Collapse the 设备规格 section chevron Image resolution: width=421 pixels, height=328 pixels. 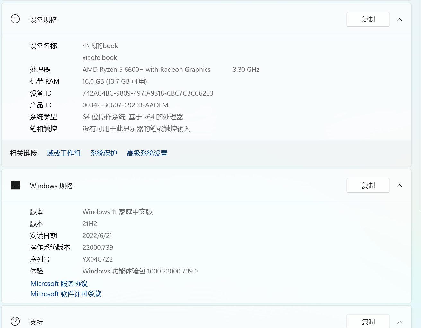pos(399,20)
